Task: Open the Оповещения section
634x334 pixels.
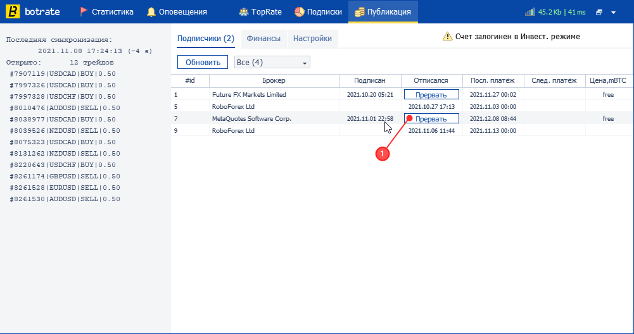Action: click(x=177, y=12)
